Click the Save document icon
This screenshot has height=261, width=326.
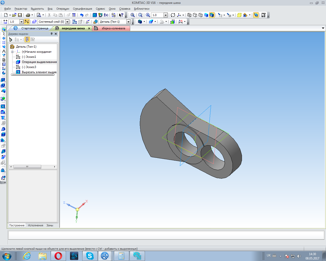(20, 15)
